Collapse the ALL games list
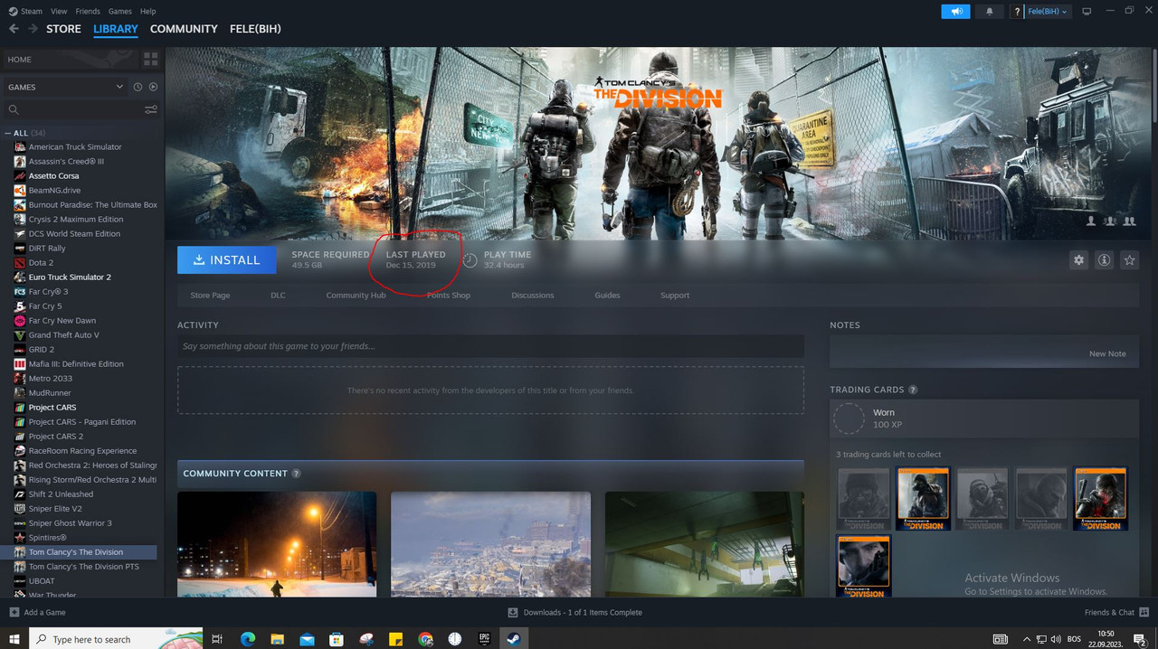This screenshot has height=649, width=1158. click(x=9, y=133)
